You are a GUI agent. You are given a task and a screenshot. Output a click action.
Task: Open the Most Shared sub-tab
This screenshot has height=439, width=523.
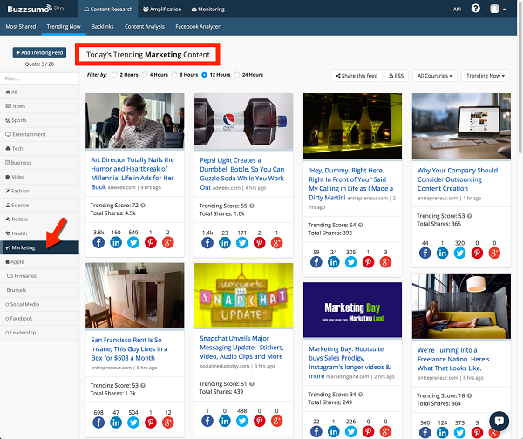click(21, 26)
